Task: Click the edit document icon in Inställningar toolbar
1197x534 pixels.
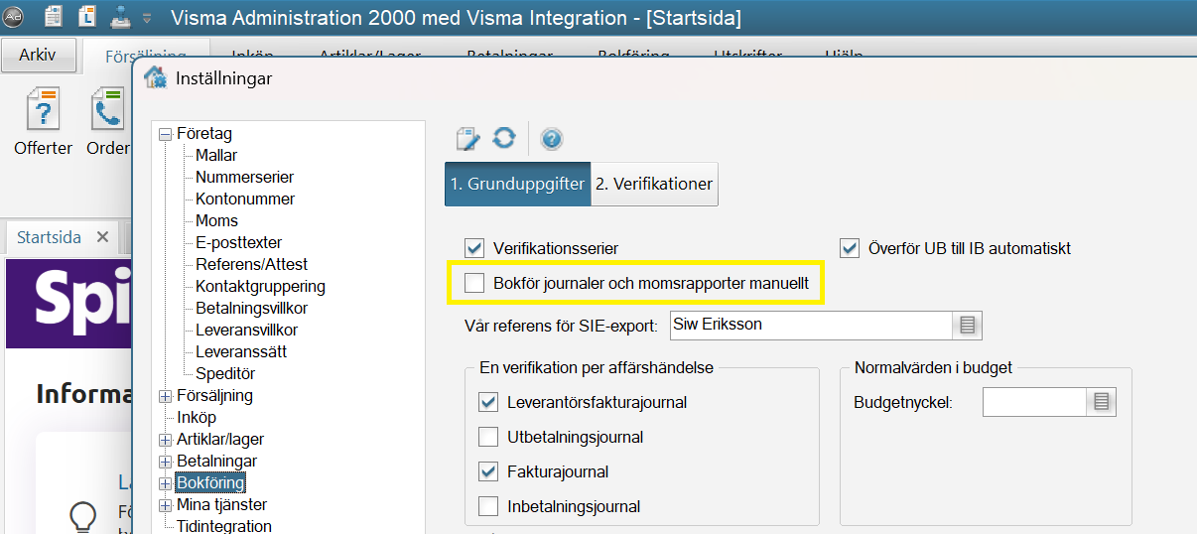Action: (467, 139)
